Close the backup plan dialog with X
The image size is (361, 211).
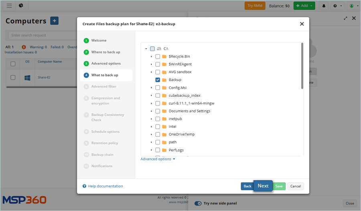pos(302,24)
